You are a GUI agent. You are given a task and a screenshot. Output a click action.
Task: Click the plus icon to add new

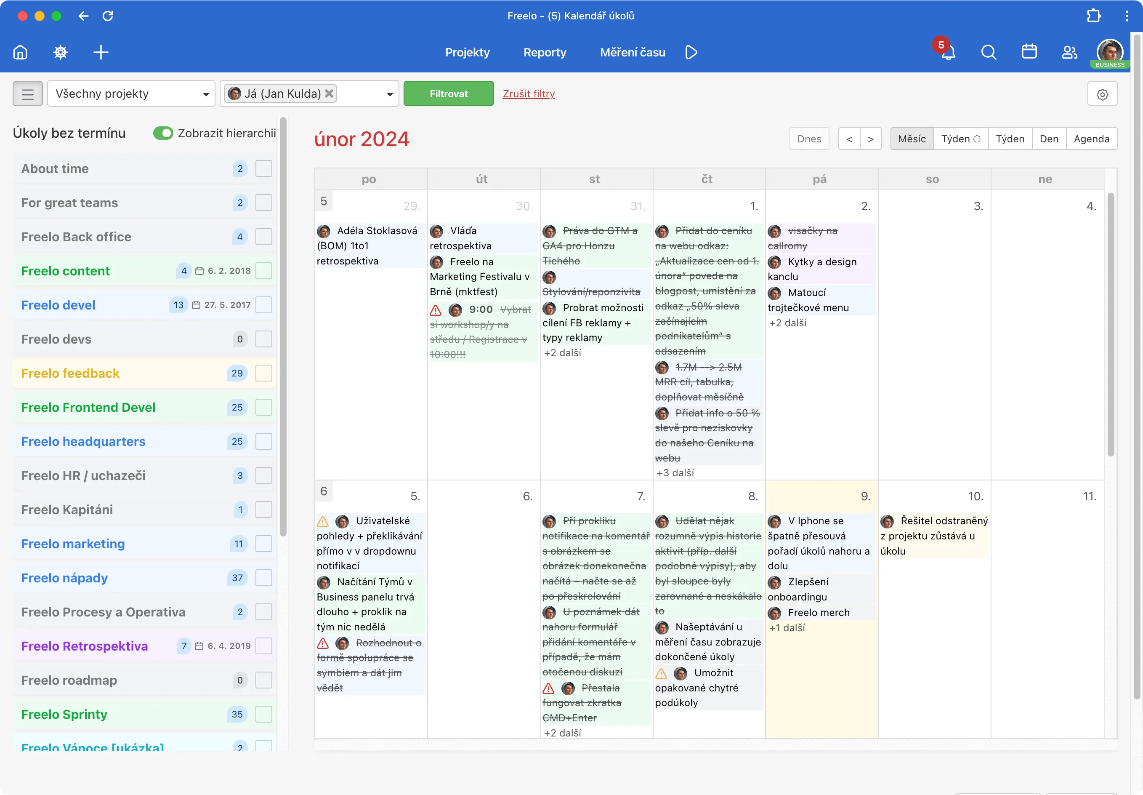tap(101, 52)
